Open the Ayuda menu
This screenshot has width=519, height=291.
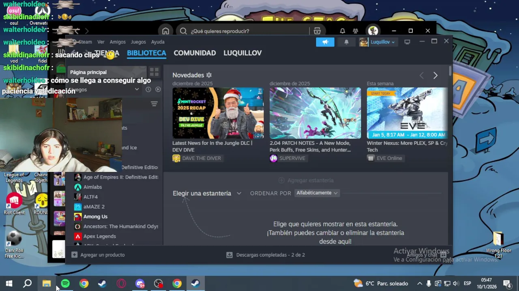coord(158,42)
